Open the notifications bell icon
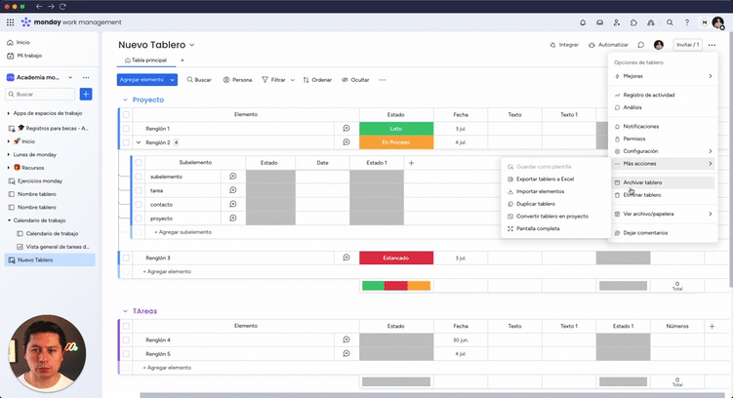733x398 pixels. (x=583, y=21)
